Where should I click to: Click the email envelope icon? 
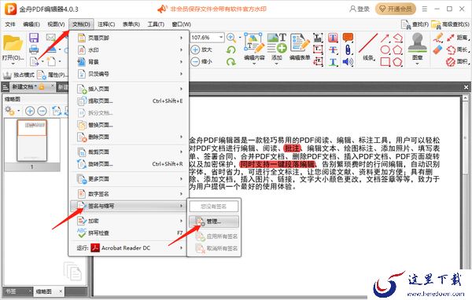coord(51,37)
